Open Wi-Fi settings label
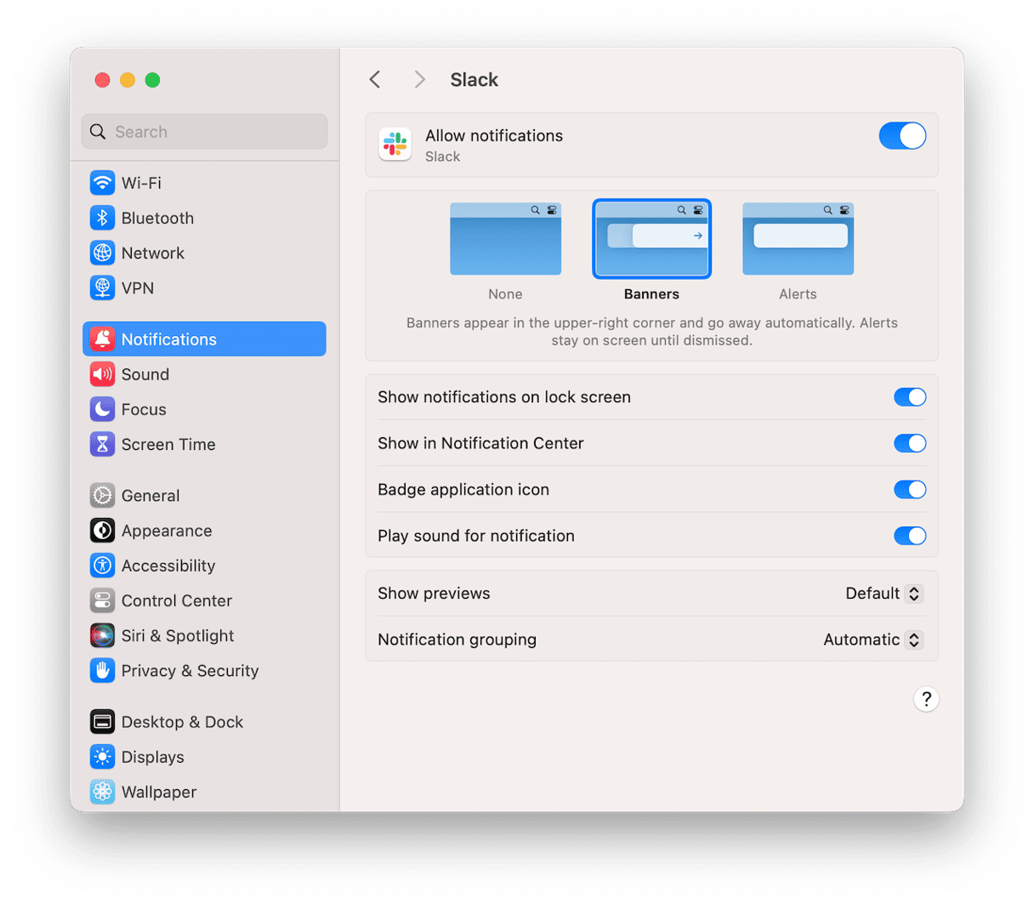This screenshot has width=1034, height=904. pos(141,183)
